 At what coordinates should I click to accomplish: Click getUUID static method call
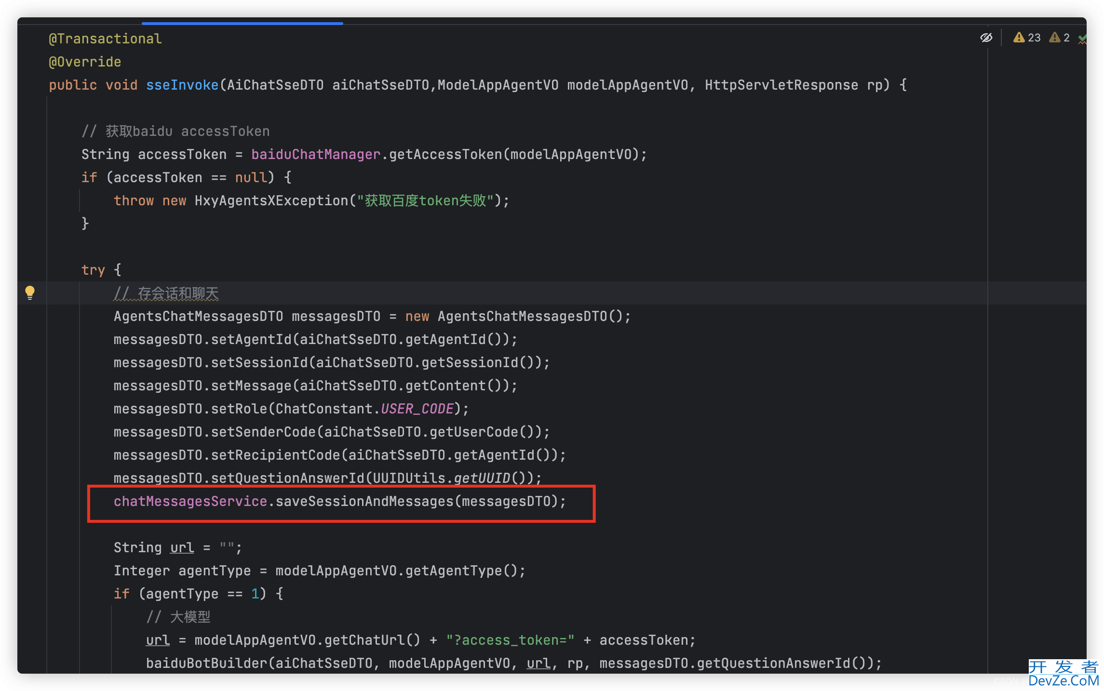coord(482,478)
